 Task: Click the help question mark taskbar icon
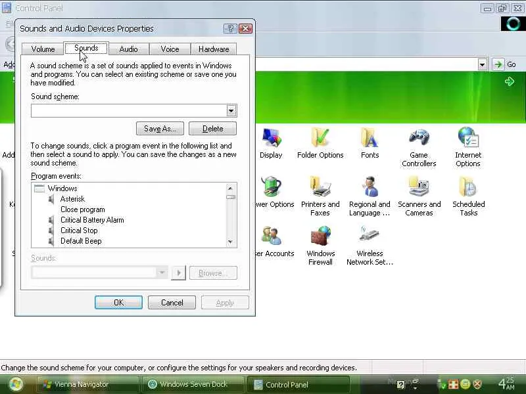[400, 385]
